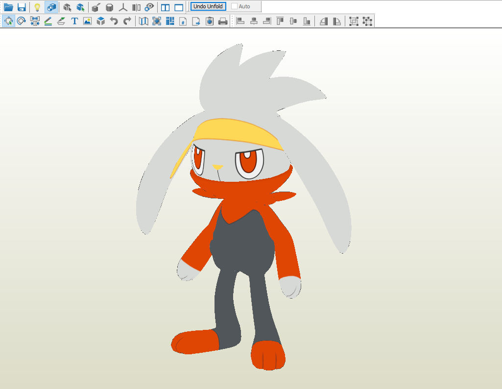The height and width of the screenshot is (389, 502).
Task: Click the folded map icon
Action: pyautogui.click(x=143, y=21)
